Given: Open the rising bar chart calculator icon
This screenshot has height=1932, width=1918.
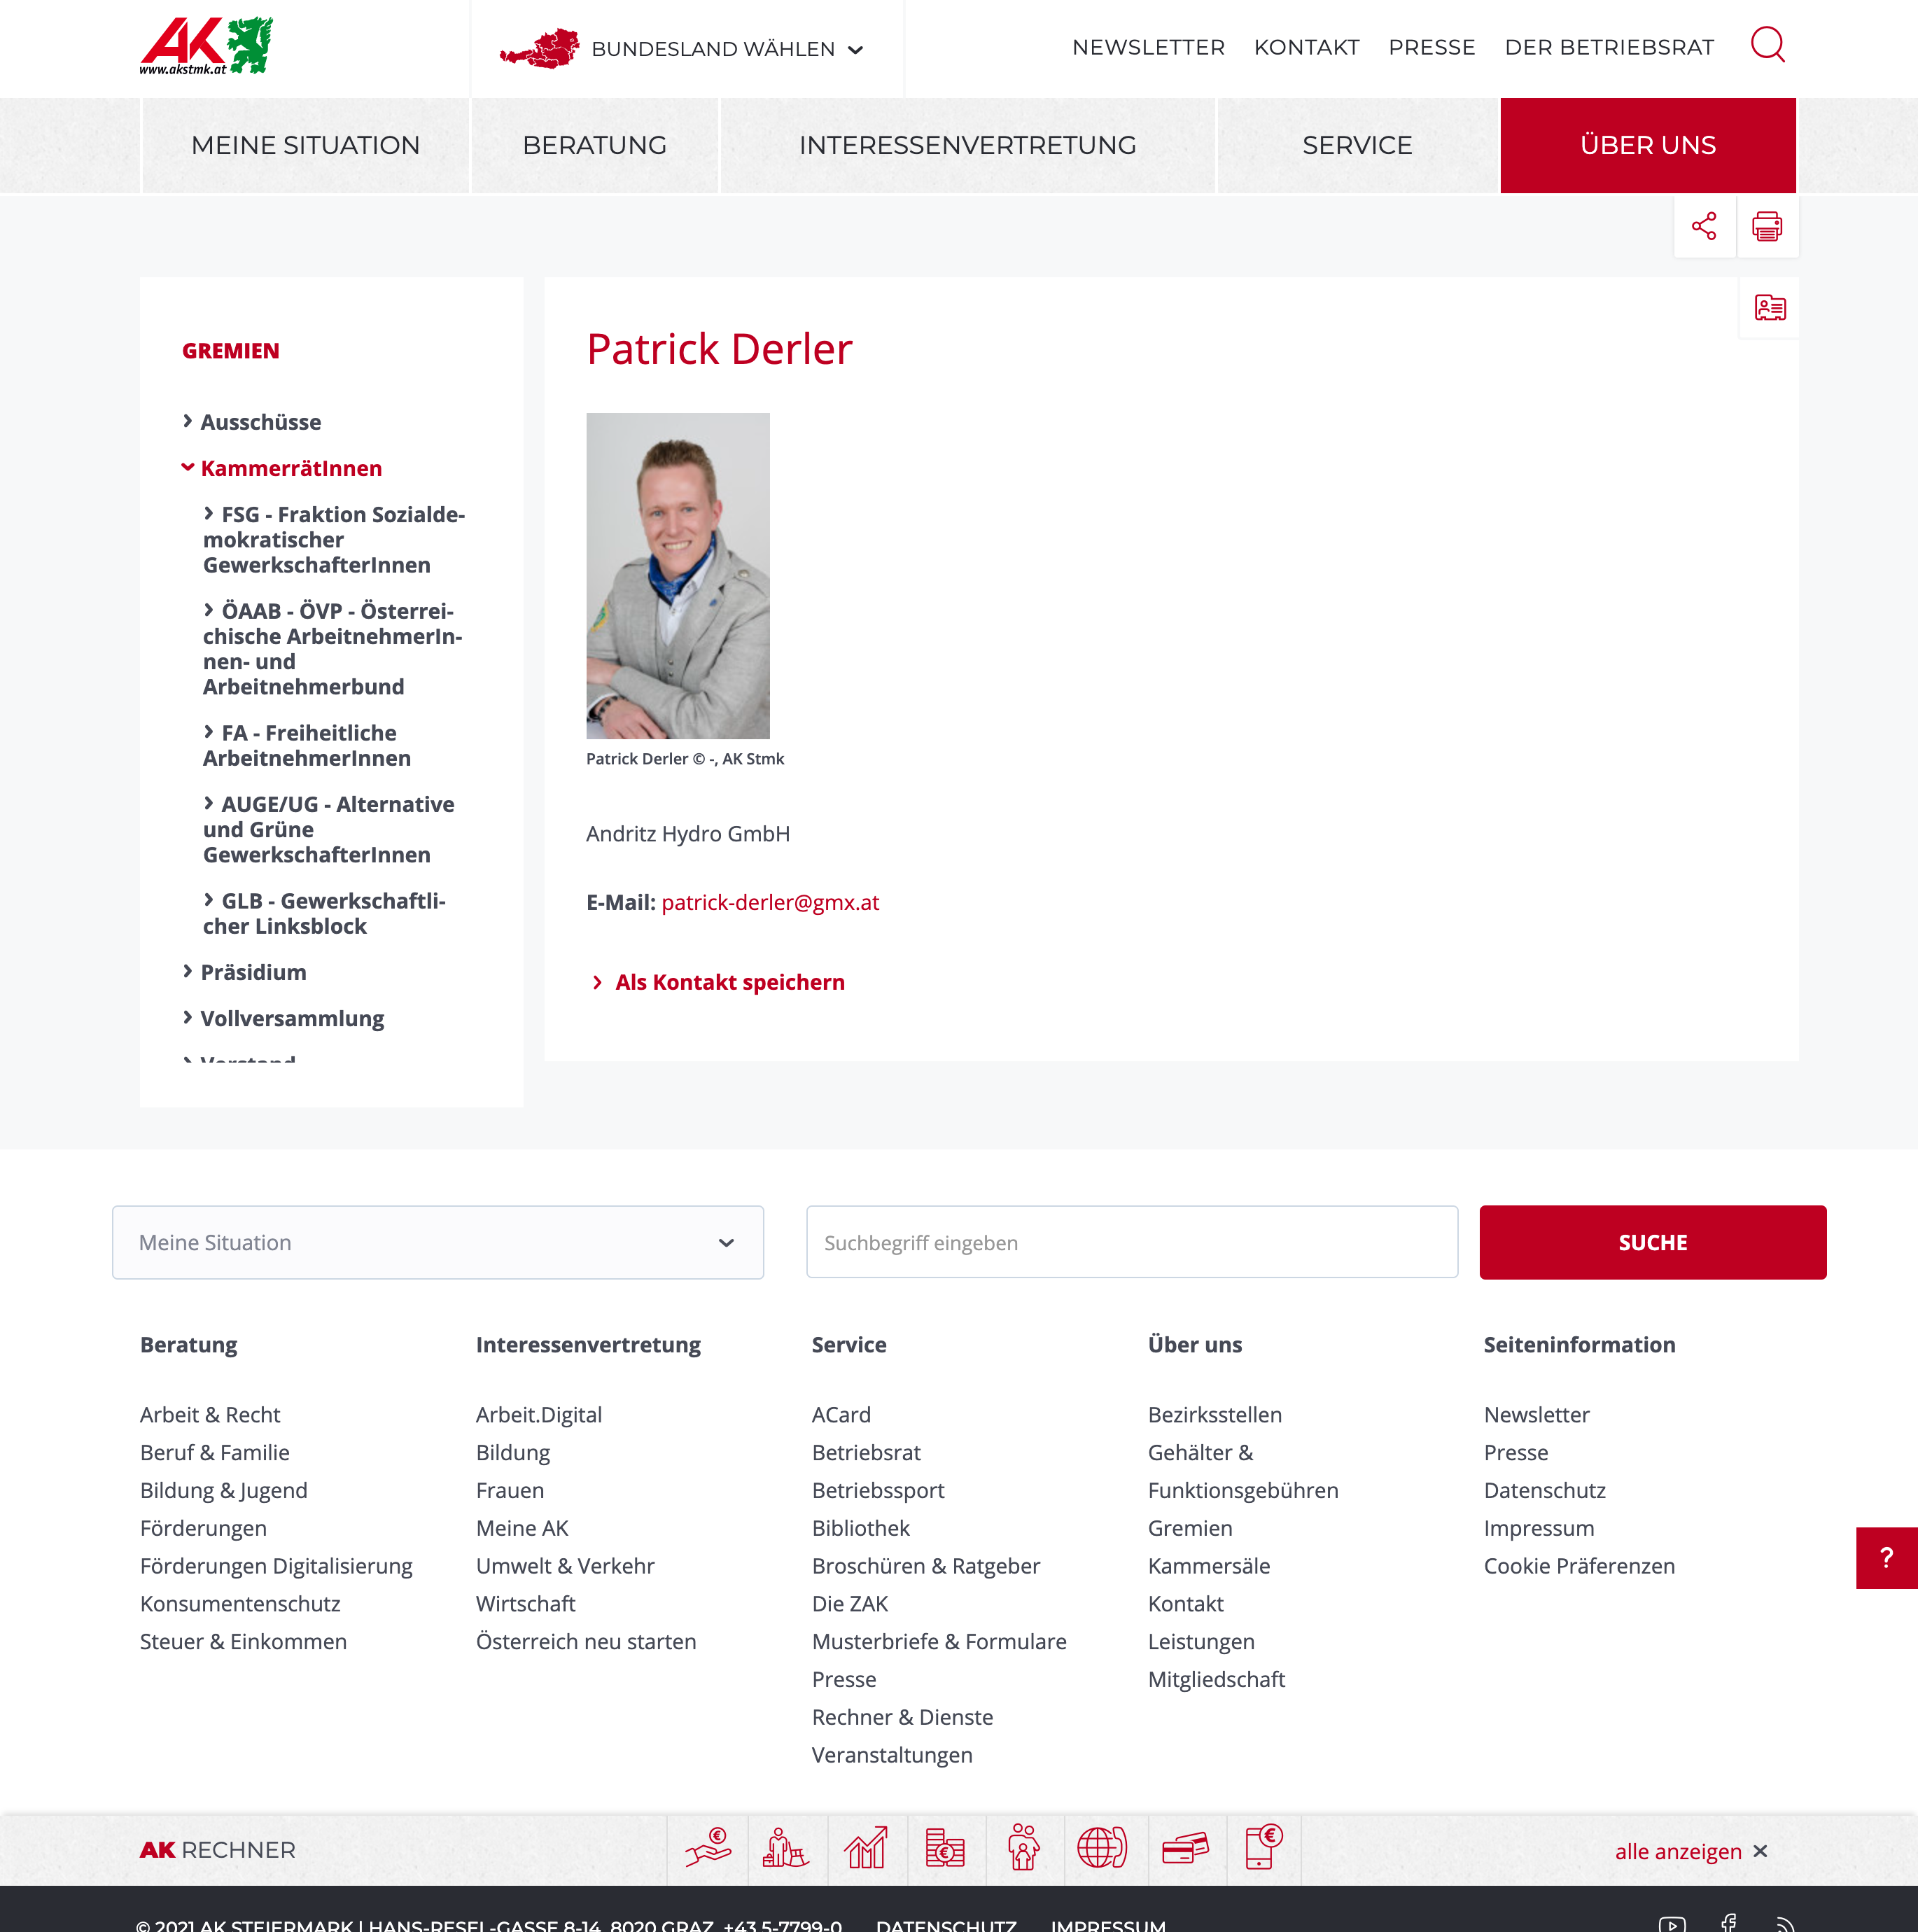Looking at the screenshot, I should pyautogui.click(x=866, y=1849).
